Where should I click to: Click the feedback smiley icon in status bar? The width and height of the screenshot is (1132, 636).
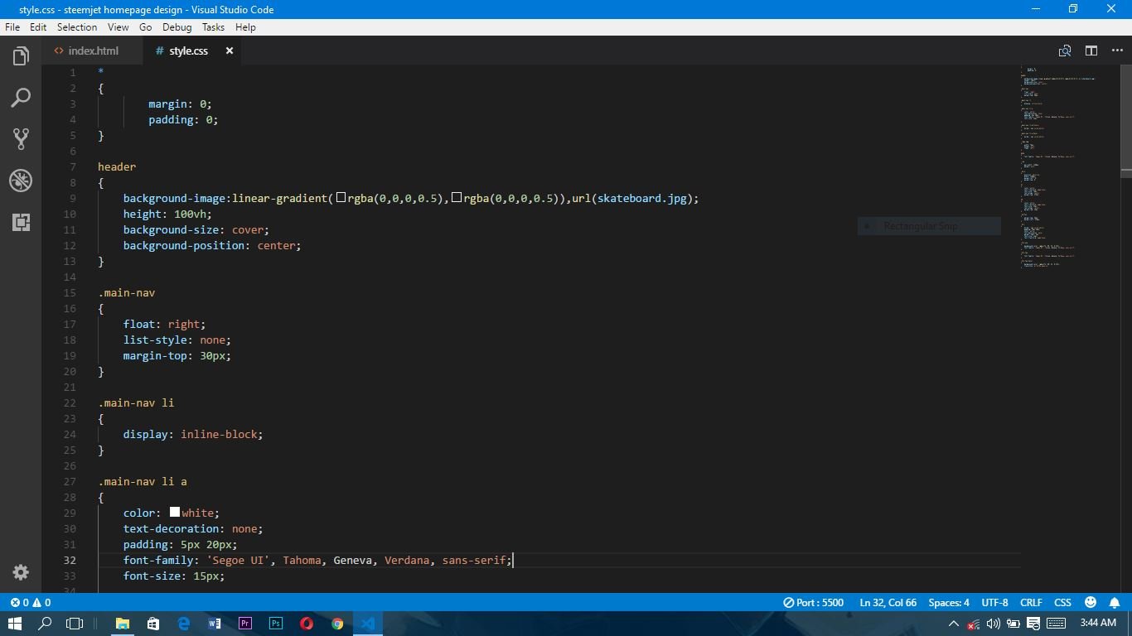coord(1091,602)
